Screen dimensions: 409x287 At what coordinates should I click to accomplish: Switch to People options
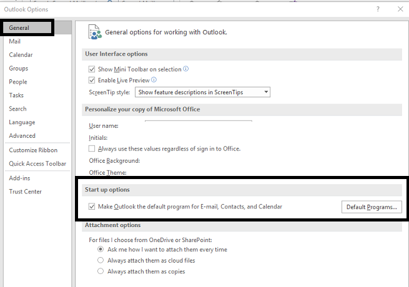point(18,82)
